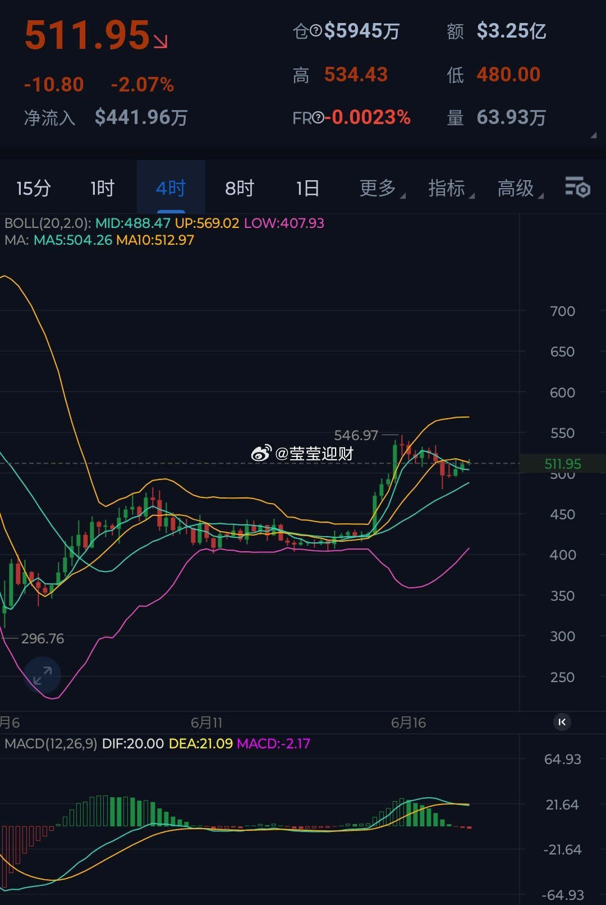Switch to the 1日 timeframe
The width and height of the screenshot is (606, 905).
click(x=307, y=188)
